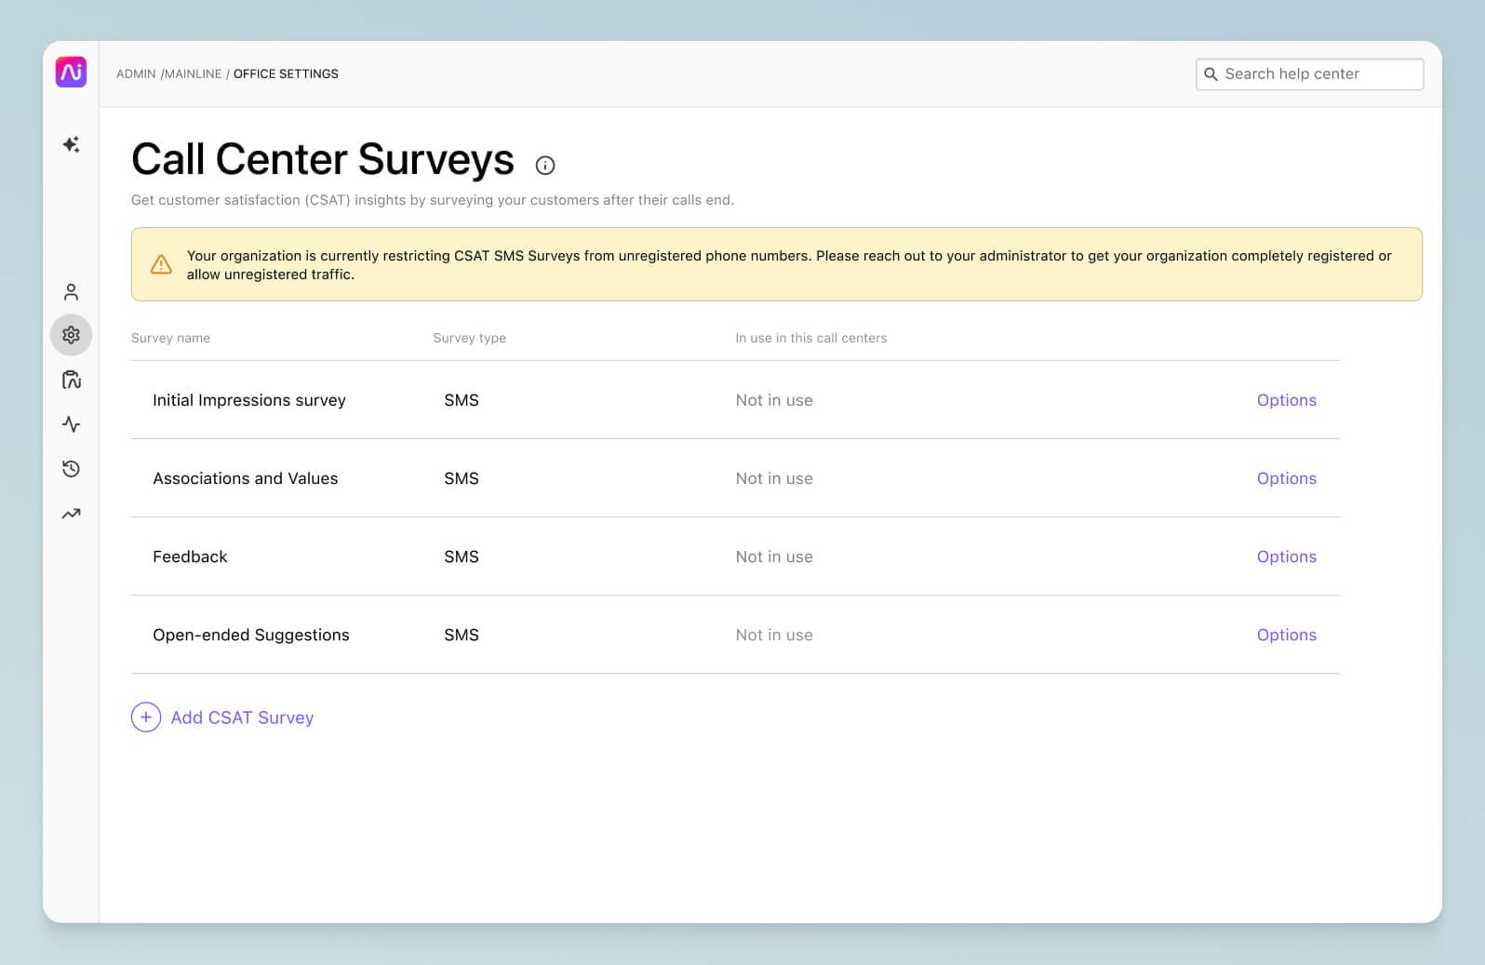Open the trending analytics sidebar icon

(x=71, y=514)
